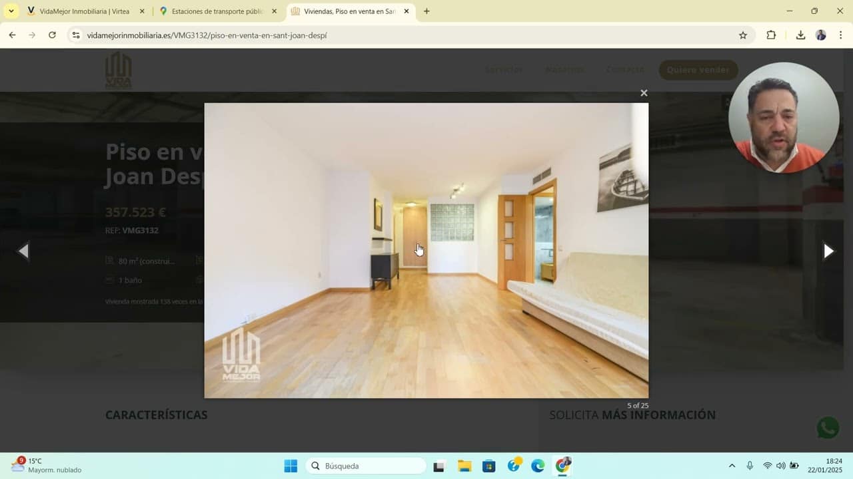Viewport: 853px width, 479px height.
Task: Expand the tab search dropdown arrow
Action: pos(11,11)
